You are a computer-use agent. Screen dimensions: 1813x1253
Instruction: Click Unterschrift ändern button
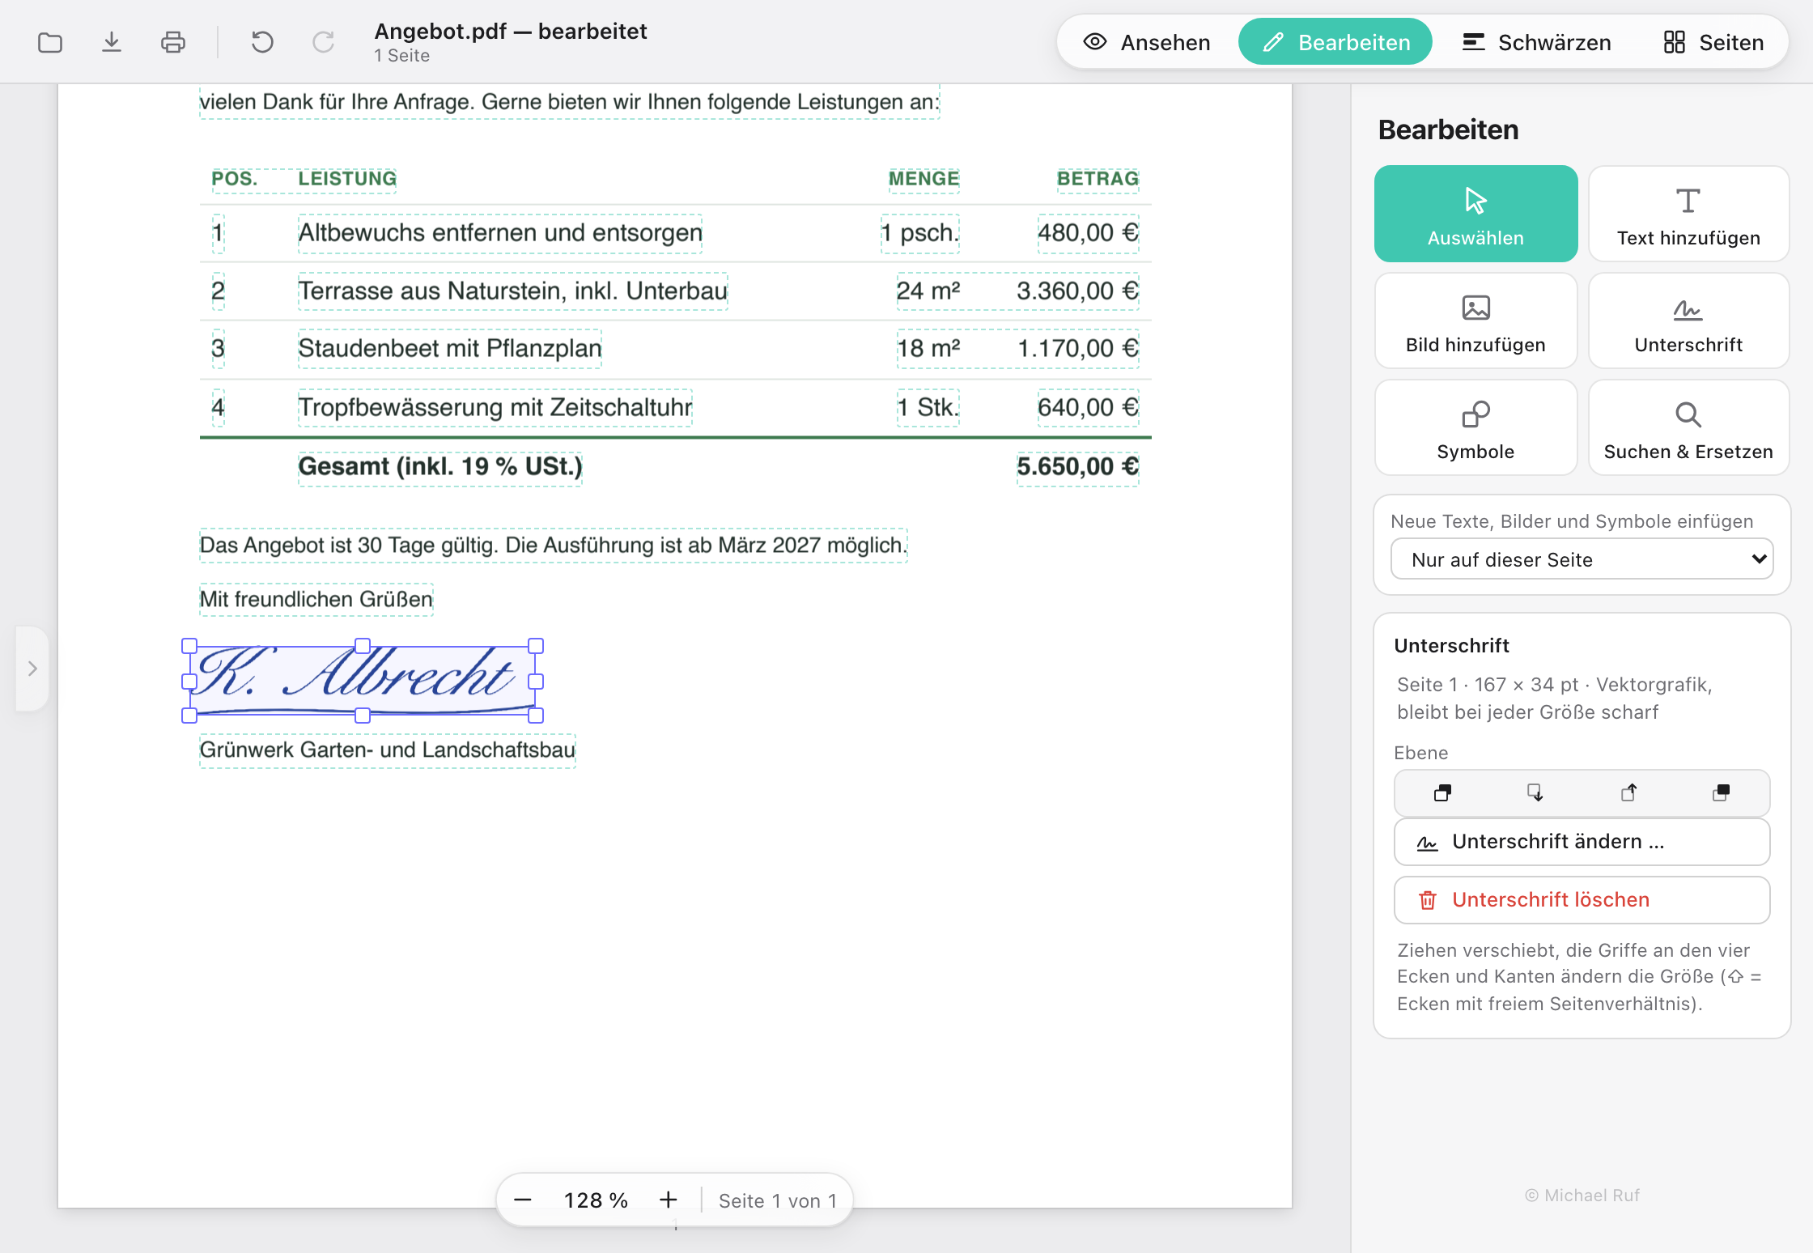(1582, 842)
